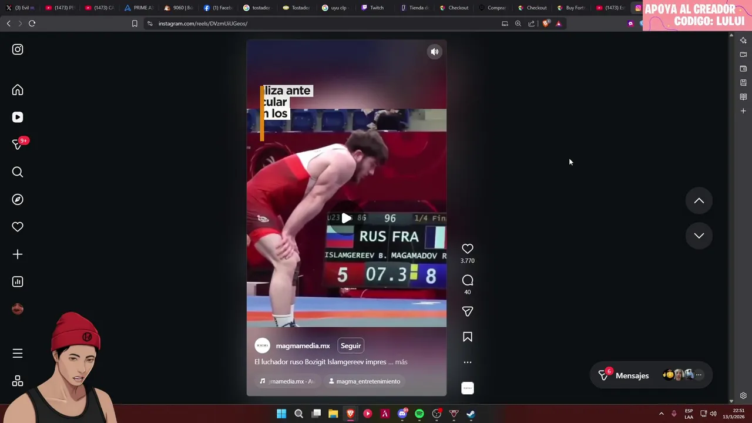Go to previous reel with up chevron
This screenshot has width=752, height=423.
pyautogui.click(x=699, y=201)
